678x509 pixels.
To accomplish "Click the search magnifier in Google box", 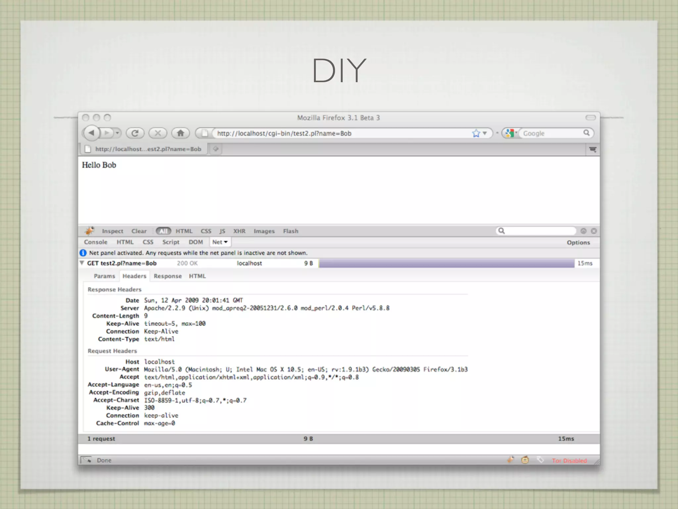I will [586, 133].
